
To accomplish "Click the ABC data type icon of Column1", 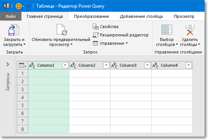I will [x=32, y=65].
